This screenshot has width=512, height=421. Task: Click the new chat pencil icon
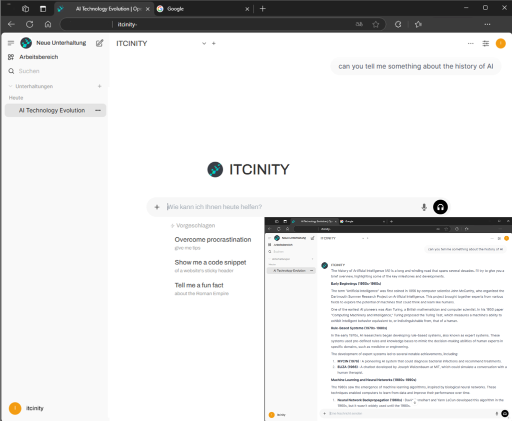99,43
